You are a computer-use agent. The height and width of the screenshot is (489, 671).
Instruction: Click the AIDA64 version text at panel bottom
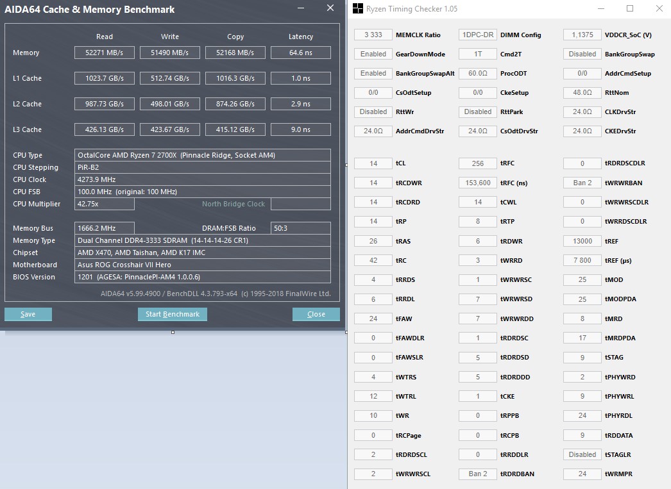[x=216, y=294]
